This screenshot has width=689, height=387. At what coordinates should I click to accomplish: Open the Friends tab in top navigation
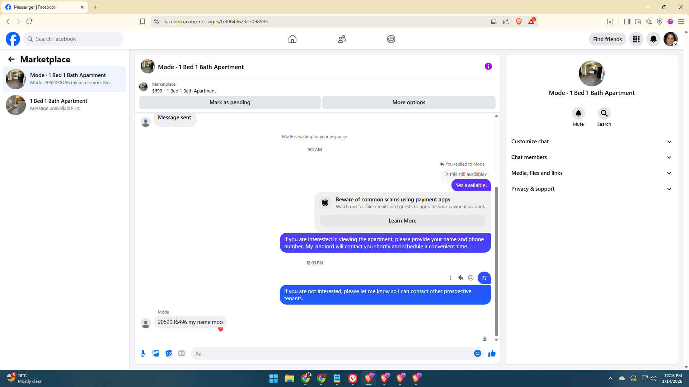coord(342,39)
